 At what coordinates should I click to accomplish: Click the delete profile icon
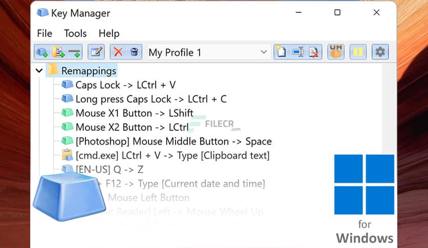point(314,52)
